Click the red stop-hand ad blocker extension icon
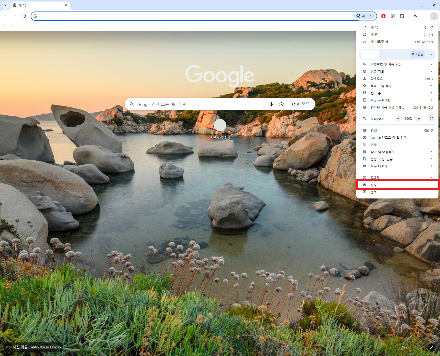Screen dimensions: 440x356 point(383,16)
